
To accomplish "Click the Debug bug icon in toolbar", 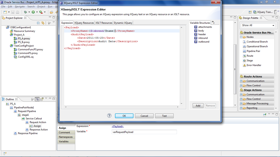I will 25,12.
